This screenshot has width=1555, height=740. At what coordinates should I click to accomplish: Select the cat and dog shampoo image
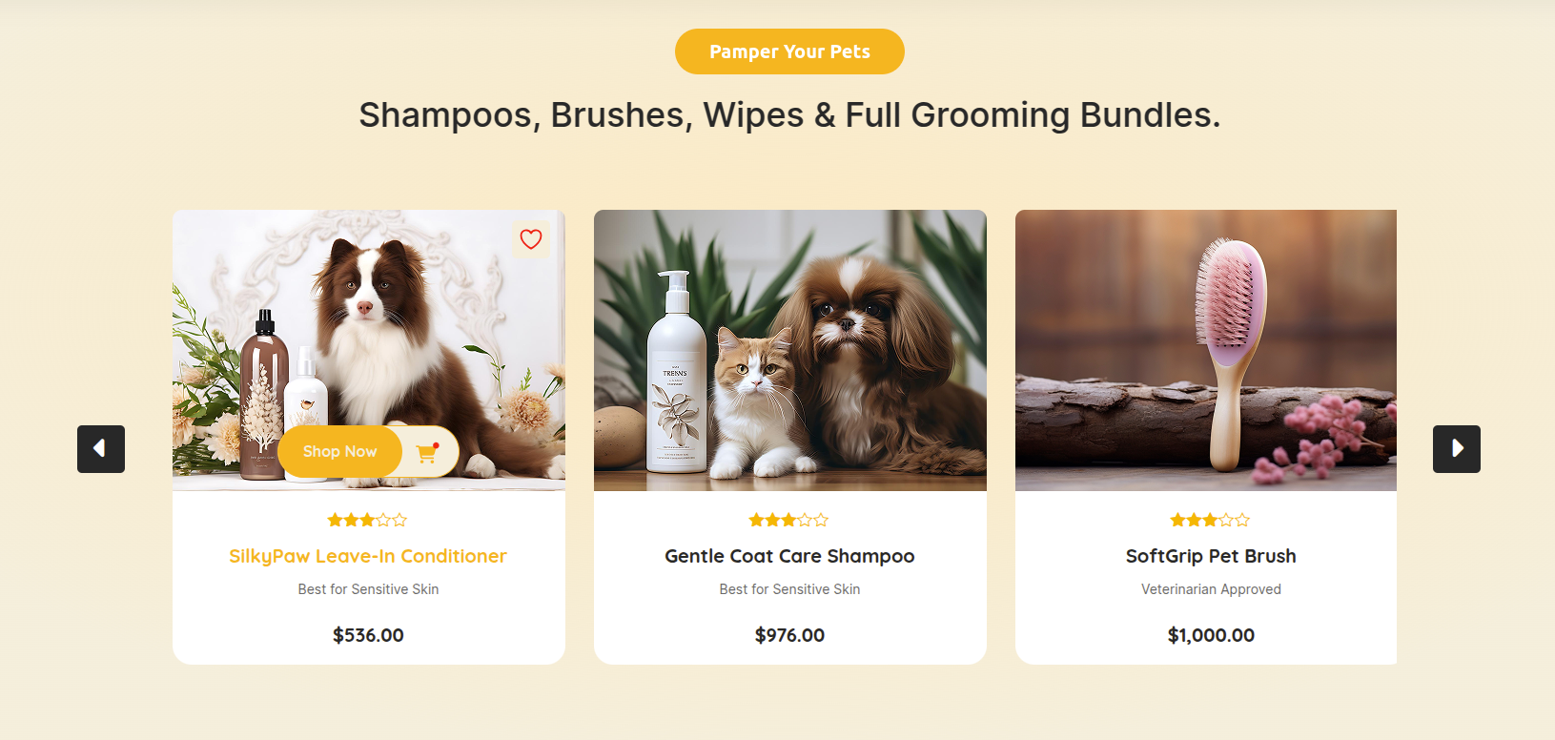790,350
